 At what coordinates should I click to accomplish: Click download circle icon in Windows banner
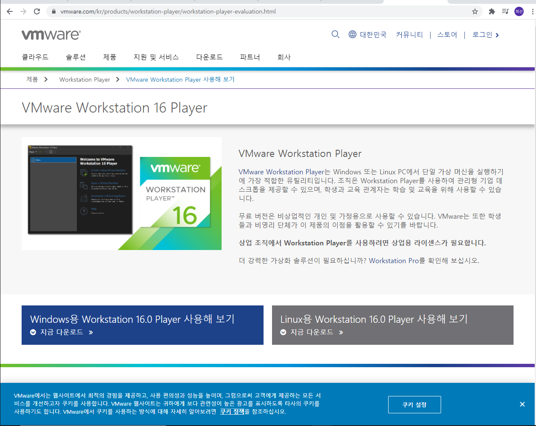pos(33,333)
